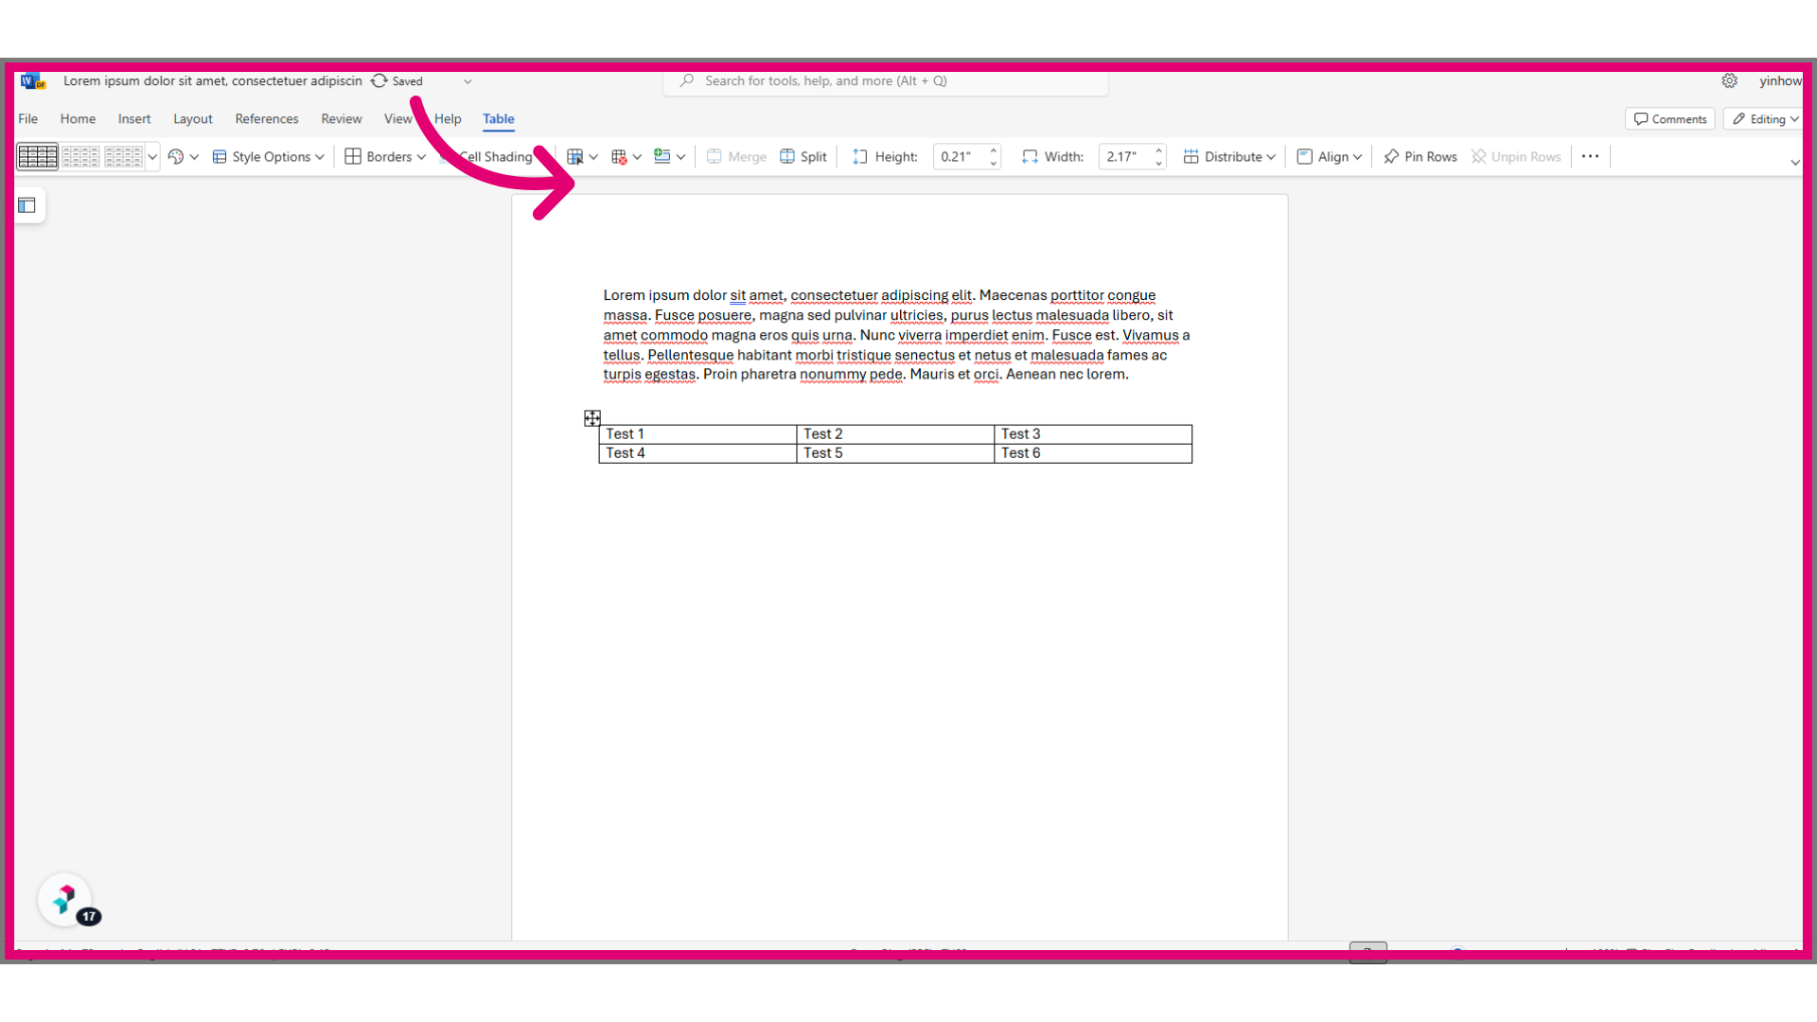Open the settings gear icon
The height and width of the screenshot is (1022, 1817).
pyautogui.click(x=1729, y=81)
